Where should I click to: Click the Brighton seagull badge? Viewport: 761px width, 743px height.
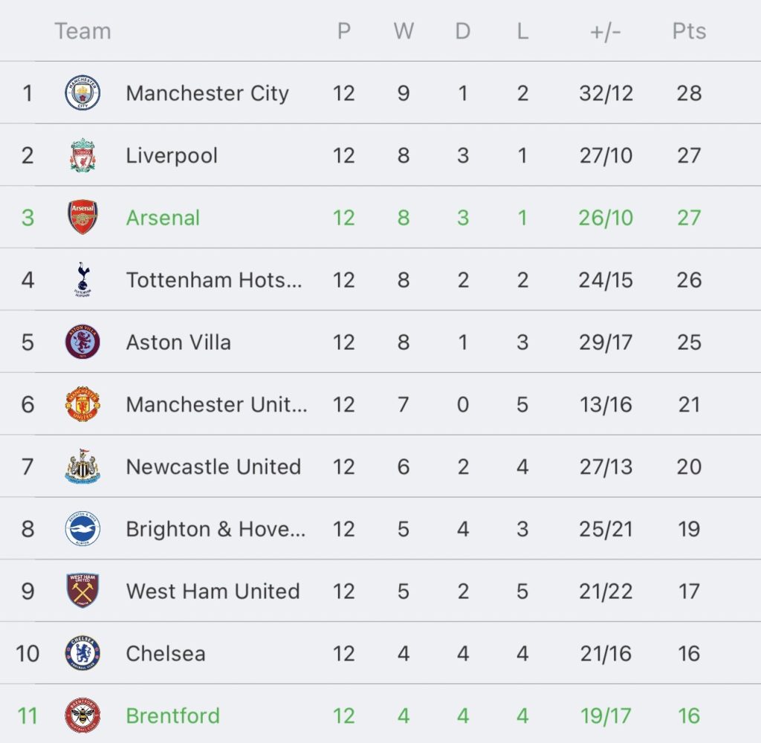pyautogui.click(x=82, y=528)
